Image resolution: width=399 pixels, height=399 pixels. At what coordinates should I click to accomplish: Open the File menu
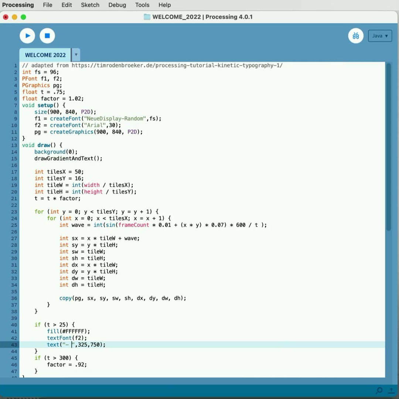tap(48, 5)
